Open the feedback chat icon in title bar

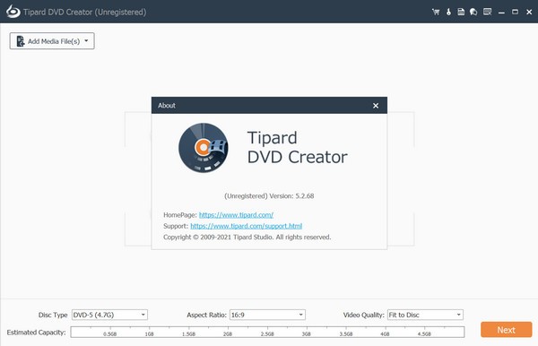pos(473,12)
